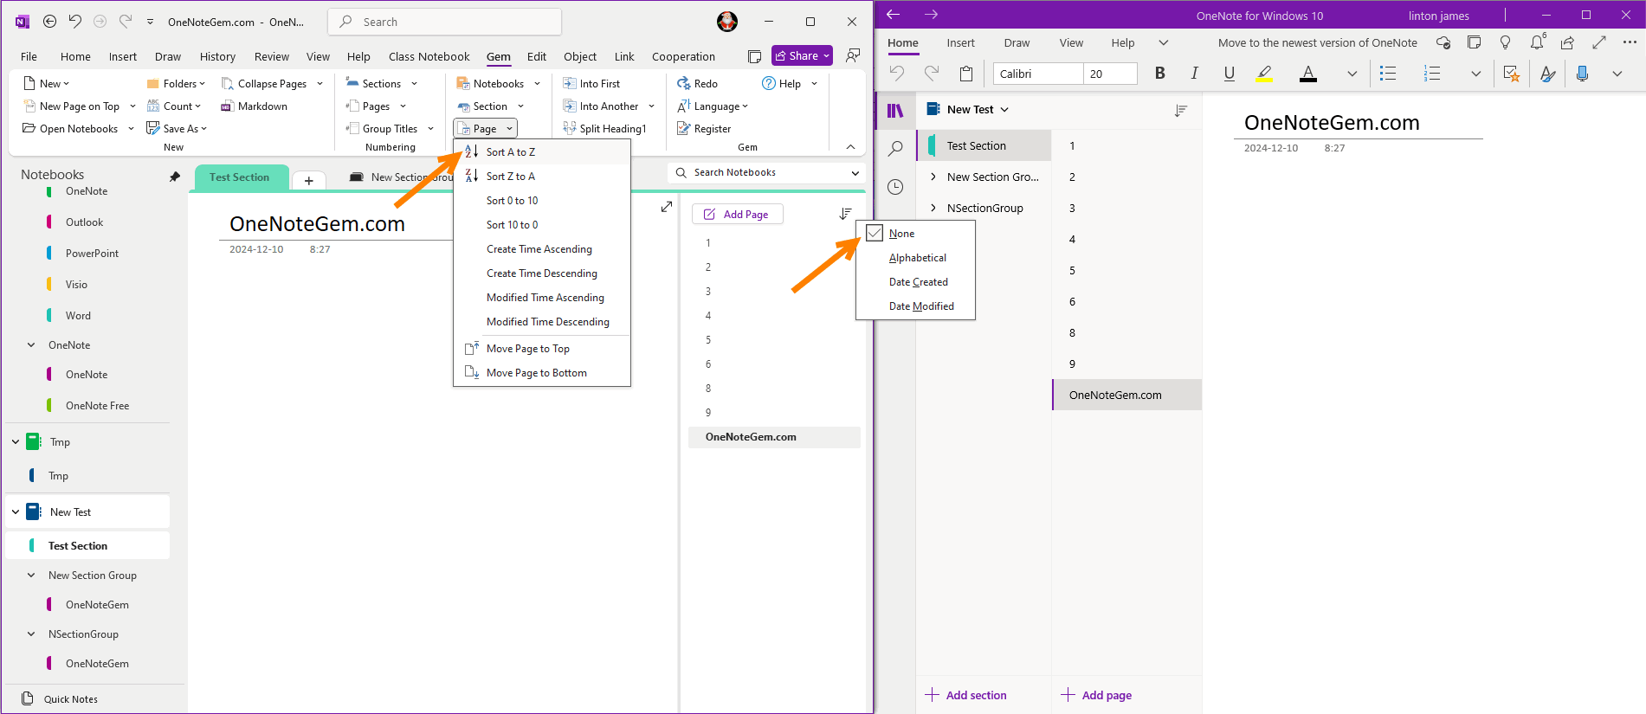Click Into First button
The height and width of the screenshot is (714, 1646).
591,83
